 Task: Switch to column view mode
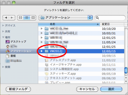[x=33, y=18]
